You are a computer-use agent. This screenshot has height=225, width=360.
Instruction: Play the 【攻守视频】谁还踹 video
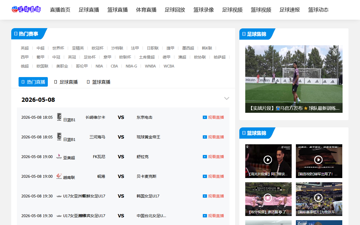[268, 199]
